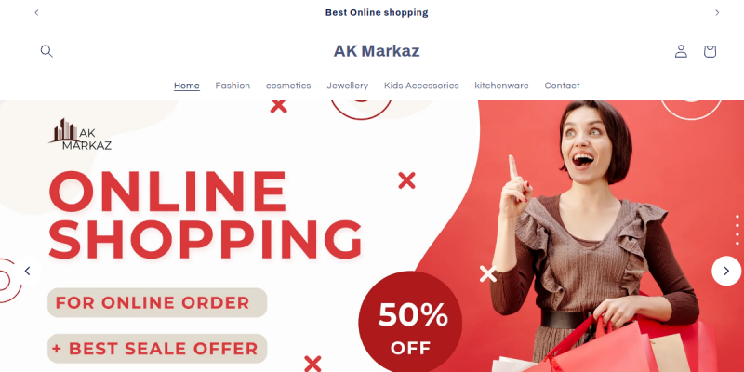Go to the Contact page

tap(562, 86)
